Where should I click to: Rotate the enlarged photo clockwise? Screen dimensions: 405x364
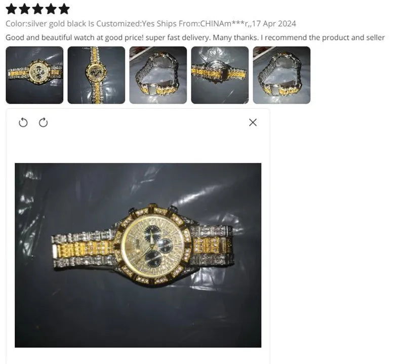point(44,123)
